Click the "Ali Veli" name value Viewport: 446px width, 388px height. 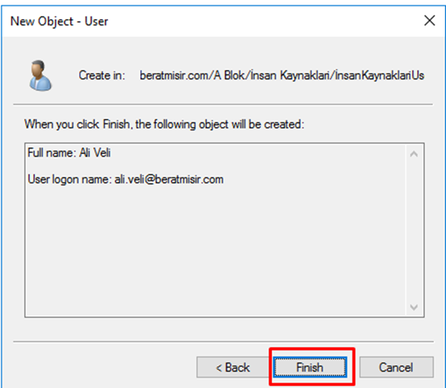click(93, 153)
